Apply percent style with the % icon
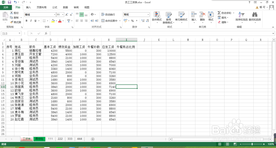This screenshot has height=148, width=276. pyautogui.click(x=132, y=21)
